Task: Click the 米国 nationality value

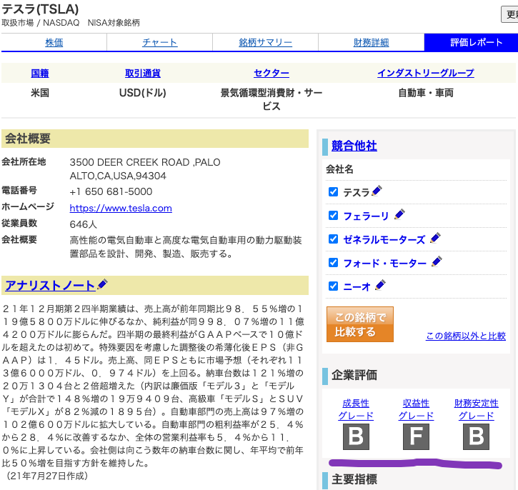Action: 39,93
